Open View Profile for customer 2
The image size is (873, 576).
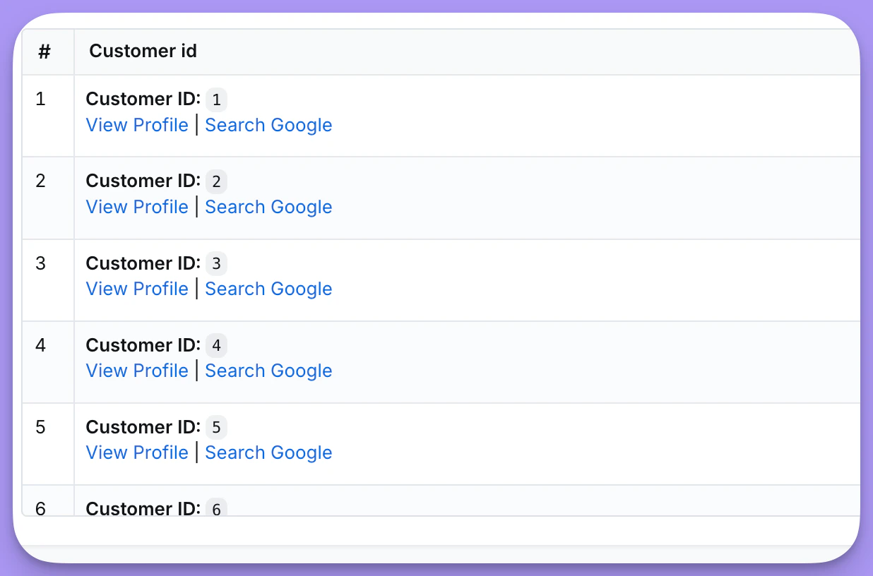[x=137, y=207]
